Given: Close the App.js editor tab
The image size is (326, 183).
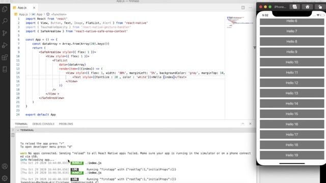Looking at the screenshot, I should (34, 8).
